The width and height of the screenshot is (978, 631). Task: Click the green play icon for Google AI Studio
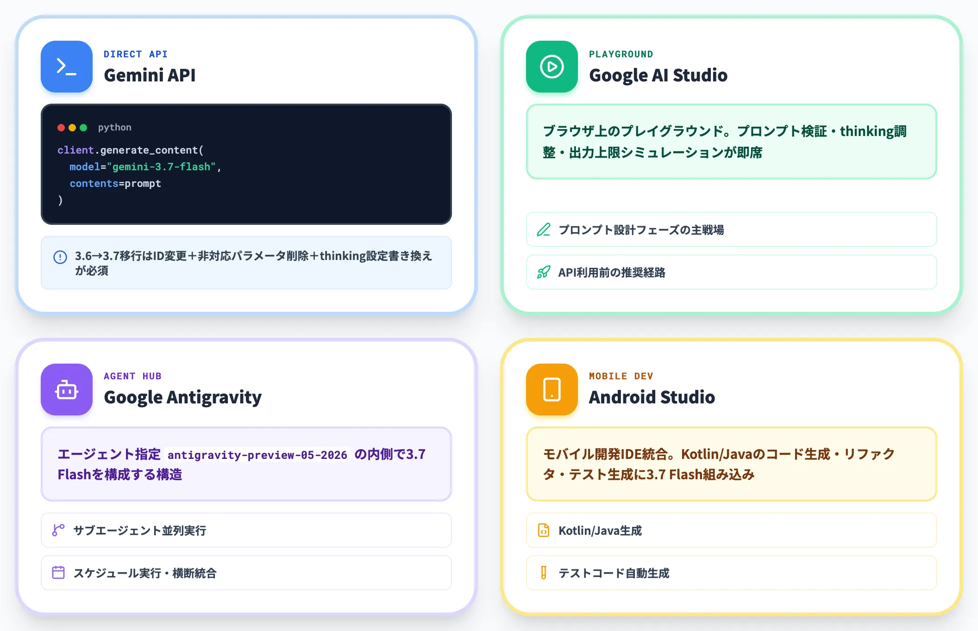click(x=552, y=67)
